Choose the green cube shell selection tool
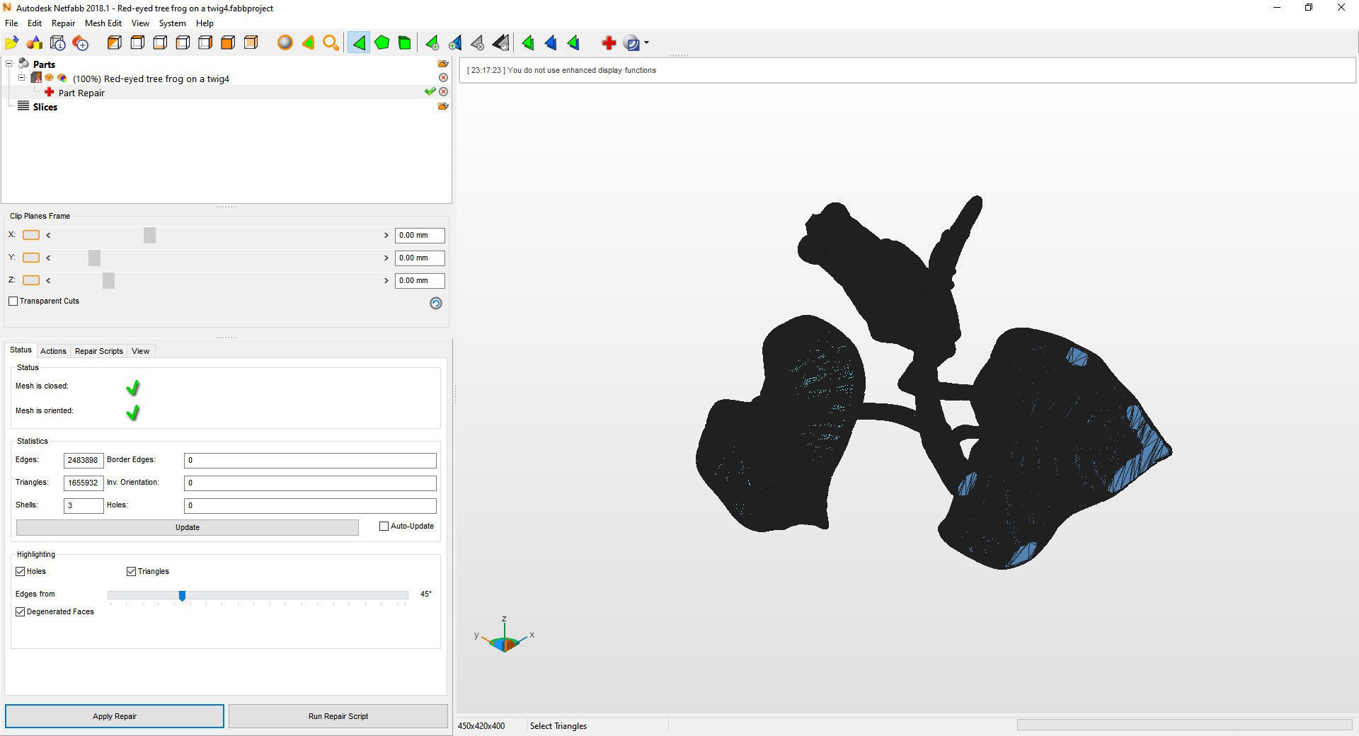 coord(404,43)
